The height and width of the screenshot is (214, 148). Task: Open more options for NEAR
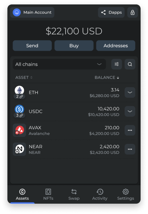pos(130,149)
